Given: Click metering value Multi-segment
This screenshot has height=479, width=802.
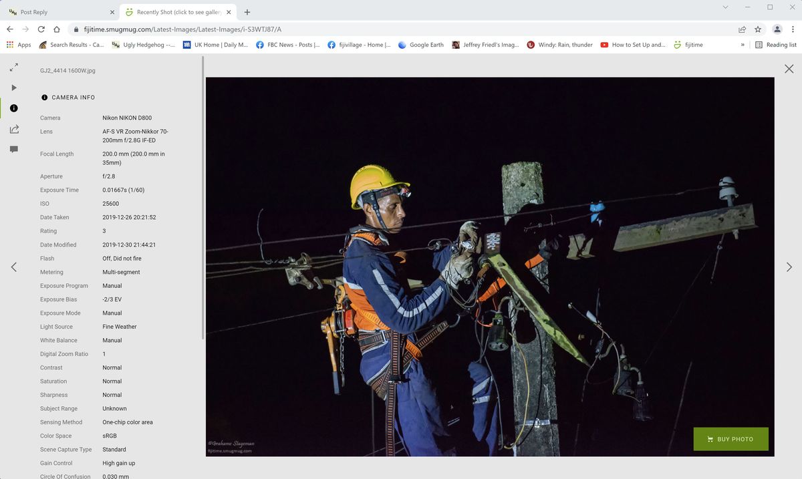Looking at the screenshot, I should click(121, 272).
